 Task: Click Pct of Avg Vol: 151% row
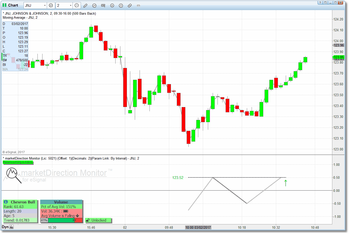[x=61, y=206]
